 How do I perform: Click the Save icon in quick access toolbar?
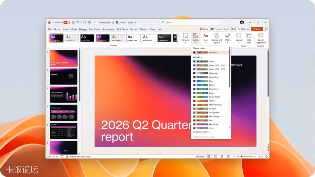click(x=73, y=23)
